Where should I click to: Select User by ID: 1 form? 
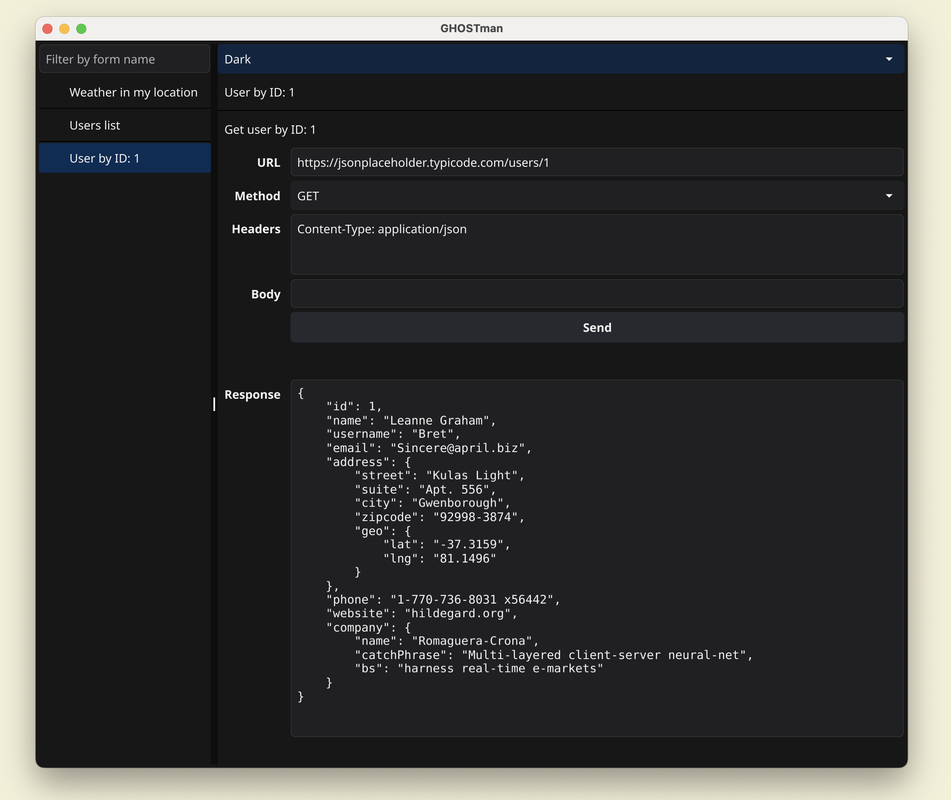pos(104,158)
